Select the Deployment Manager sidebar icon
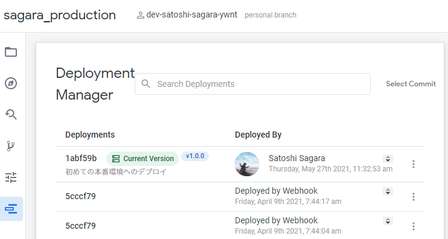 click(x=11, y=209)
